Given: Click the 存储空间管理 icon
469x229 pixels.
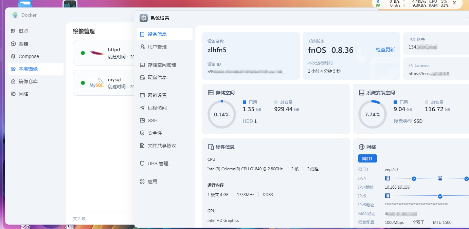Looking at the screenshot, I should point(142,65).
